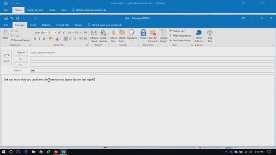Expand the bullet list options arrow

point(73,33)
